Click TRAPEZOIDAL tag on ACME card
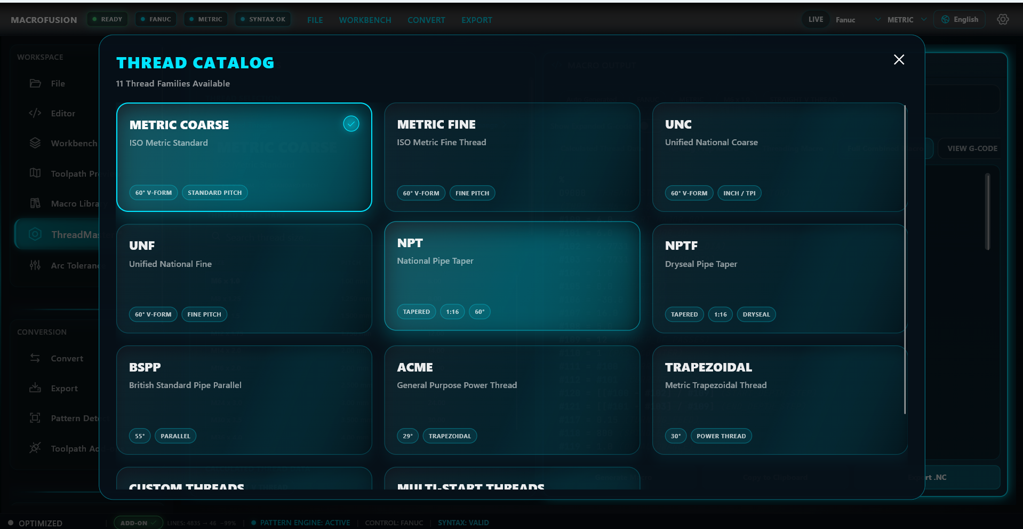 pyautogui.click(x=450, y=436)
